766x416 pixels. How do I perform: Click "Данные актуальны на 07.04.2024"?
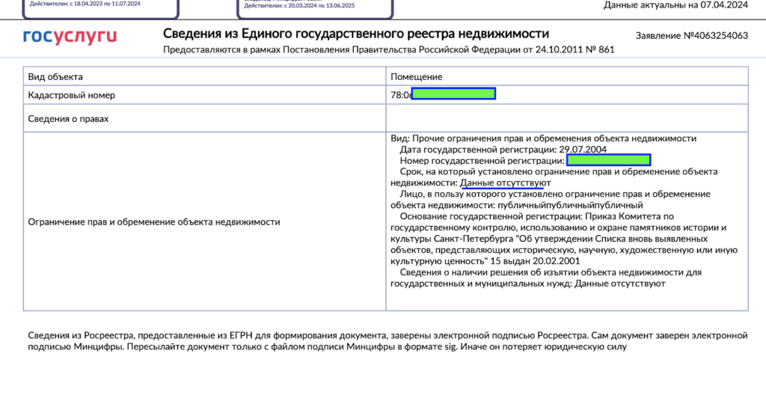(x=675, y=5)
